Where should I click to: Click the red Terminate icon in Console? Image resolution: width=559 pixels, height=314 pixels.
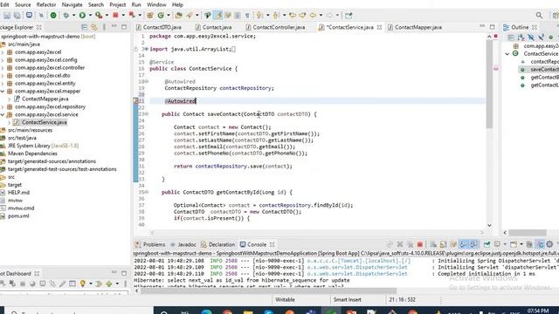pyautogui.click(x=419, y=244)
